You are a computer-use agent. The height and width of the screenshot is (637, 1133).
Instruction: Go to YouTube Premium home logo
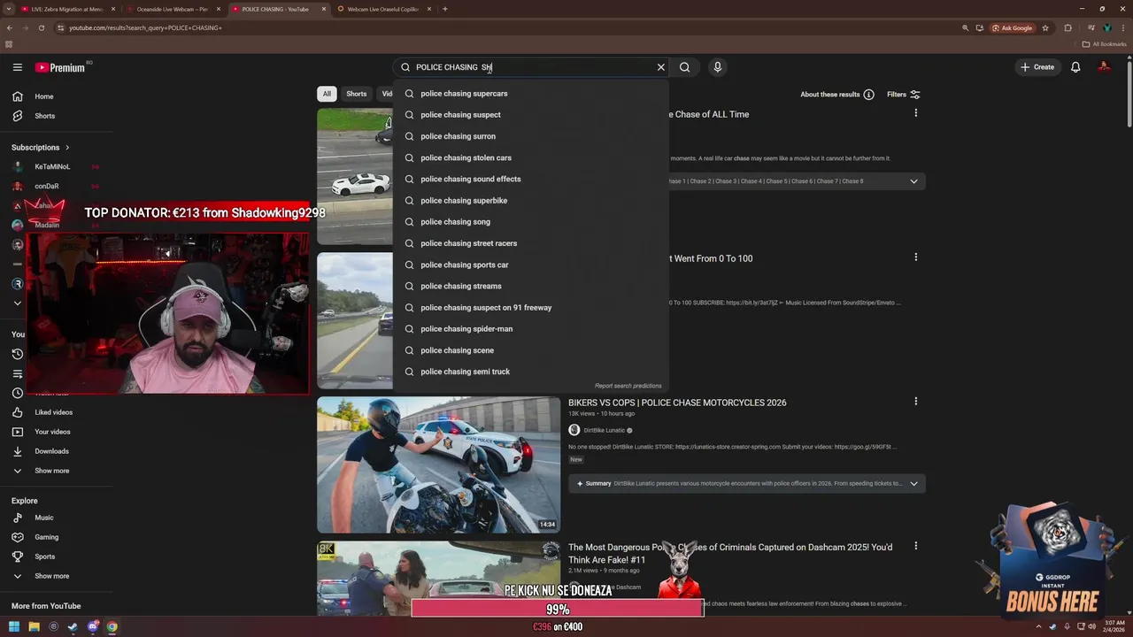click(x=62, y=67)
